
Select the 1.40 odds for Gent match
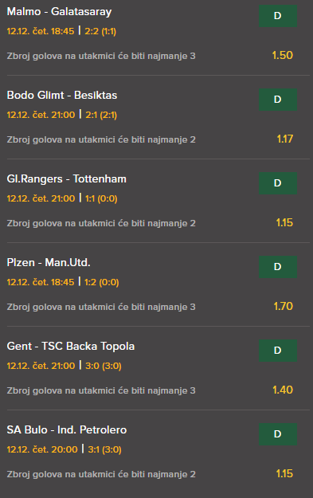[283, 390]
